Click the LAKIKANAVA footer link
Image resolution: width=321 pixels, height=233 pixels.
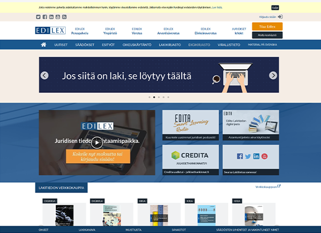pos(87,230)
